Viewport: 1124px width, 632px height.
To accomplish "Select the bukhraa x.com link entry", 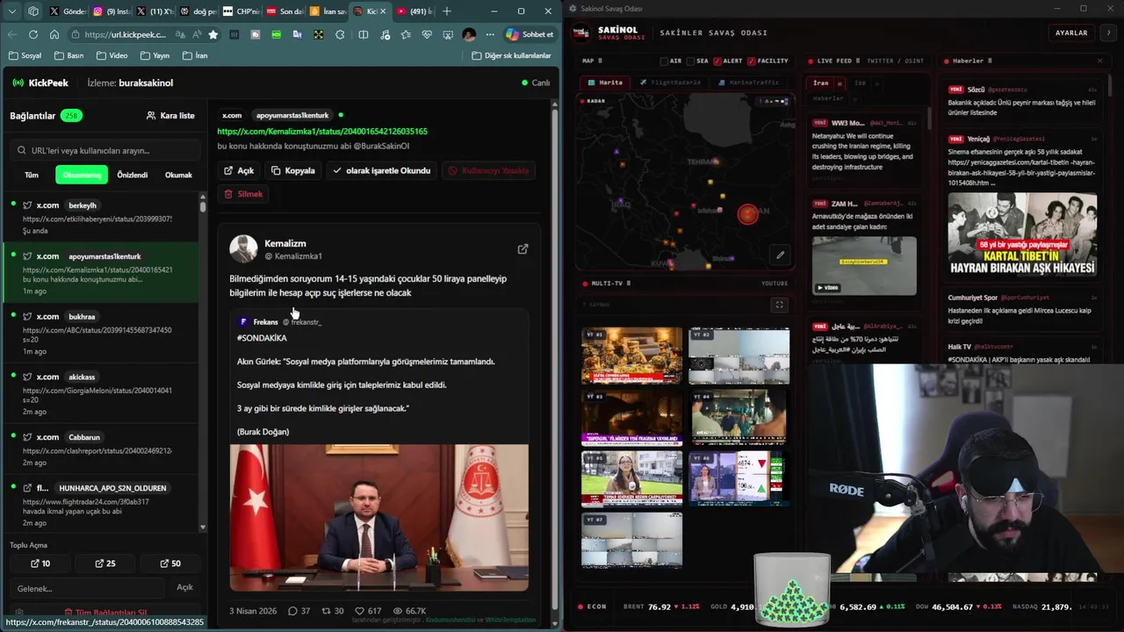I will (101, 333).
